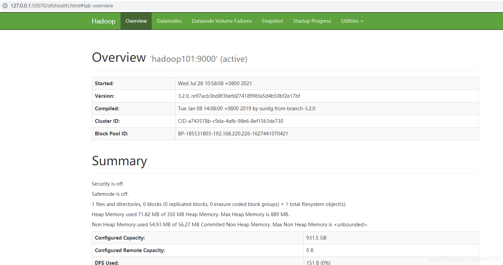503x265 pixels.
Task: Open the Datanodes tab
Action: (x=169, y=21)
